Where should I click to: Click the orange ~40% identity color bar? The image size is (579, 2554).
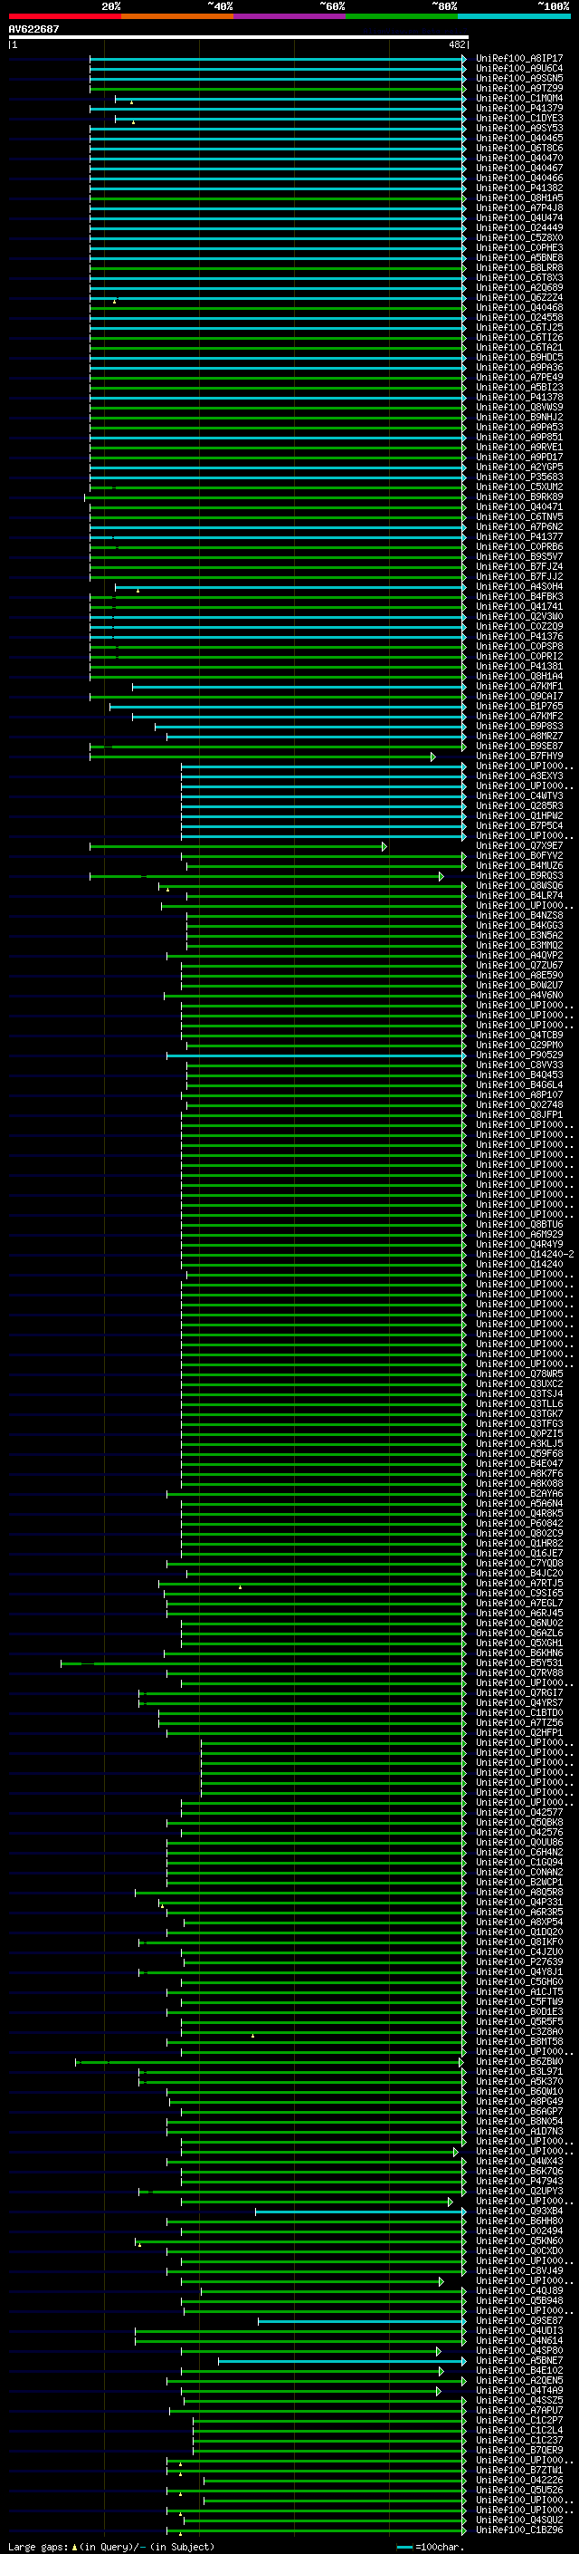pos(177,16)
